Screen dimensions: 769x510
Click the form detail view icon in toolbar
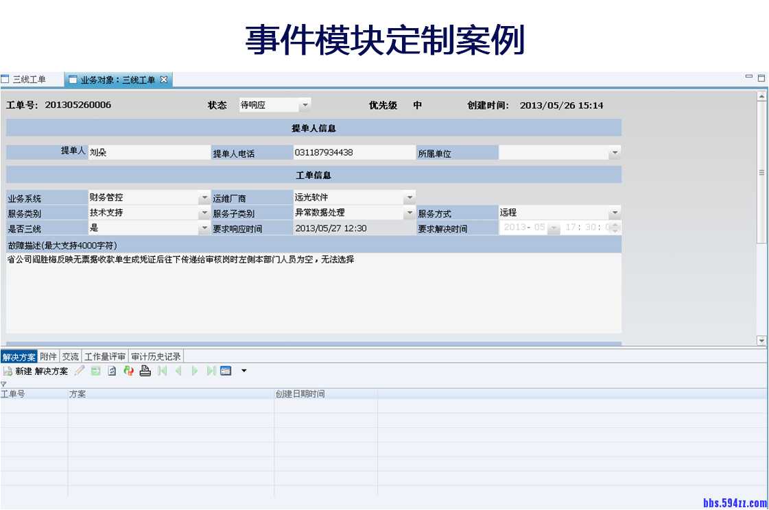point(226,370)
